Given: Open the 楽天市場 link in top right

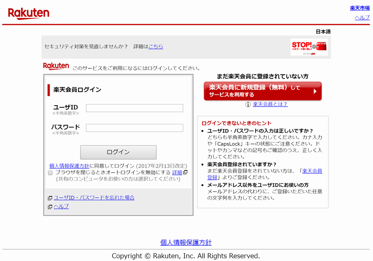Looking at the screenshot, I should click(x=359, y=8).
